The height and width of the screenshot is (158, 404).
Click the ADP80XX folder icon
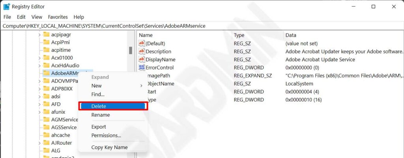46,88
